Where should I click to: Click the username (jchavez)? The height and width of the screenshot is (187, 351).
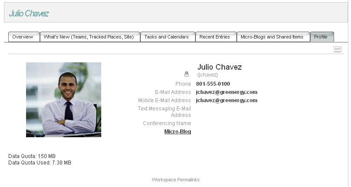click(208, 75)
